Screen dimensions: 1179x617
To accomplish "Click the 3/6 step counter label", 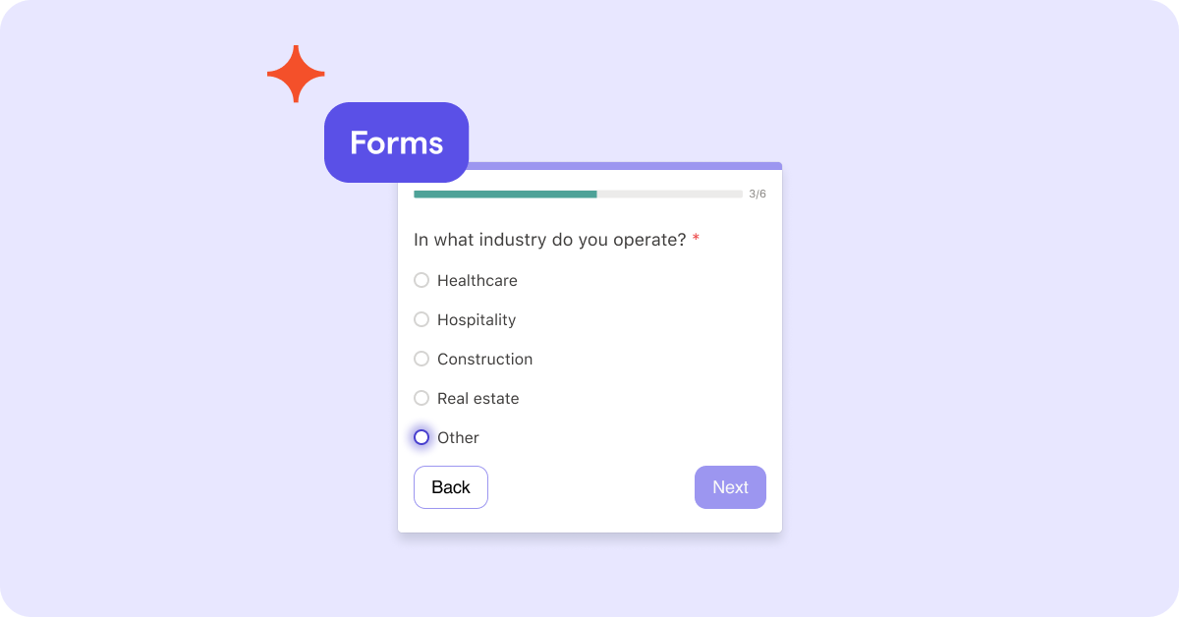I will click(757, 194).
